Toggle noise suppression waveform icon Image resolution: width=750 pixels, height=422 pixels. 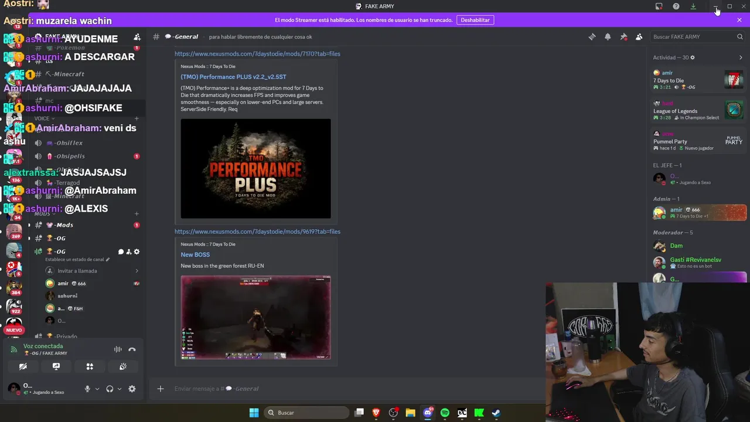118,349
